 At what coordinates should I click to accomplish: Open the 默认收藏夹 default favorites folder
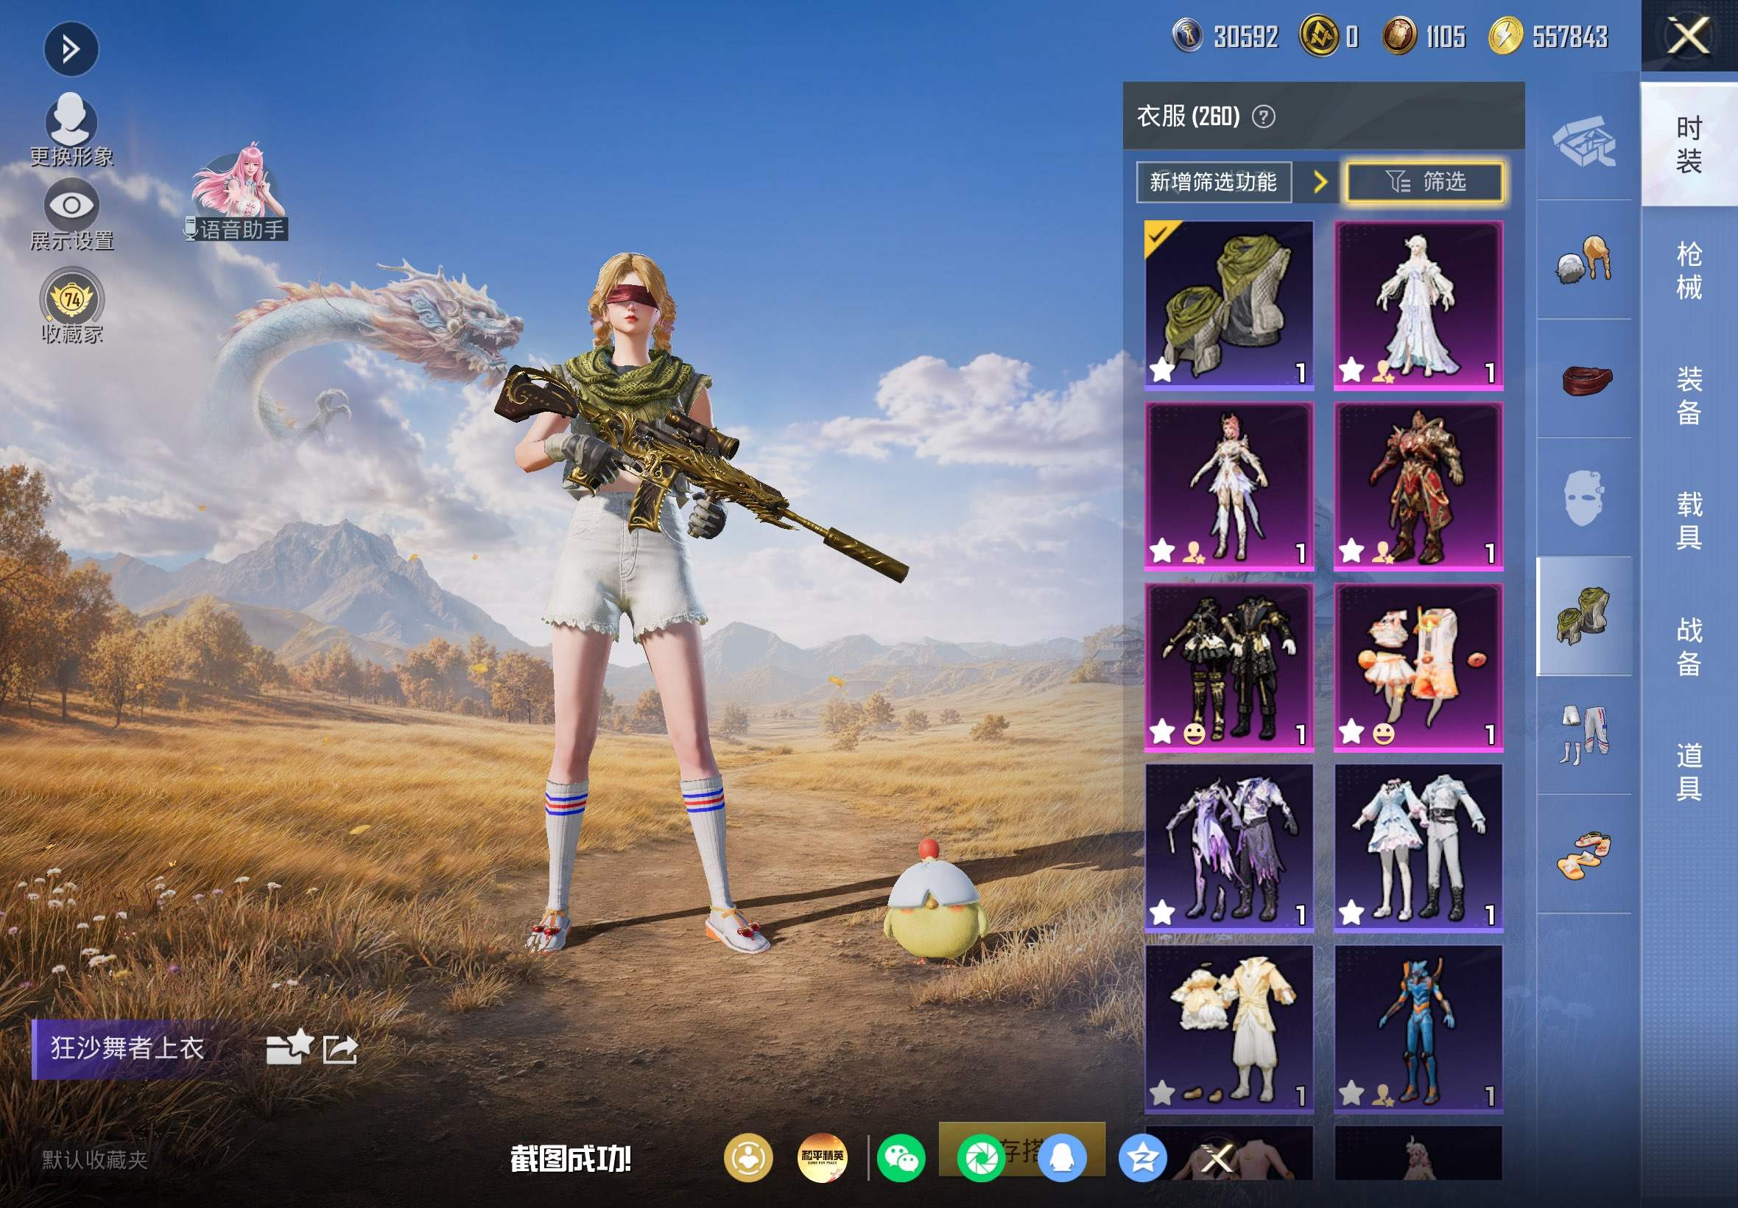94,1159
